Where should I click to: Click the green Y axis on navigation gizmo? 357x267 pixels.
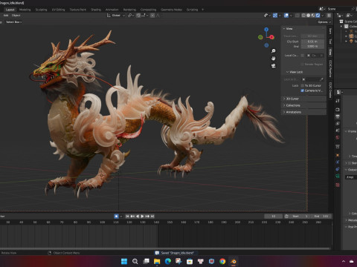260,37
